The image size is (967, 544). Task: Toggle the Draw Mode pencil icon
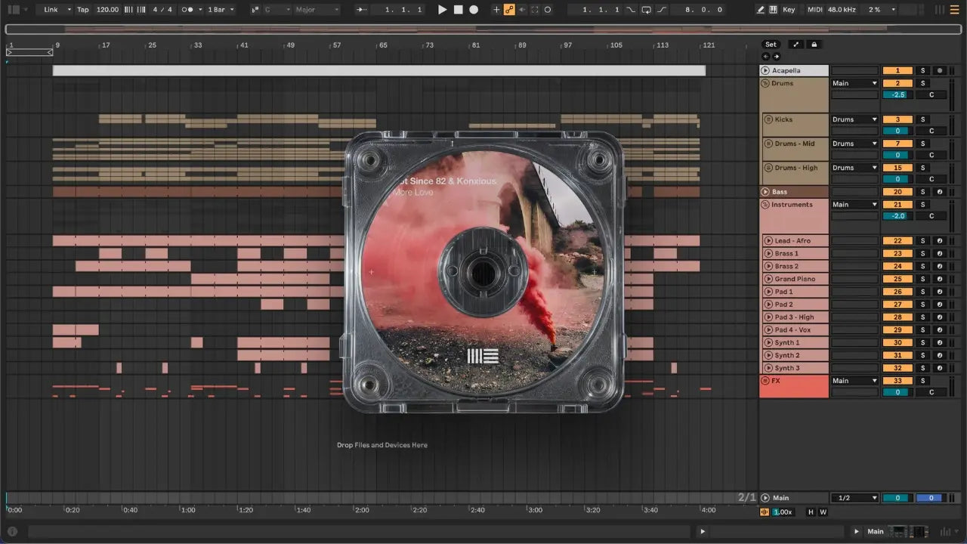click(761, 10)
